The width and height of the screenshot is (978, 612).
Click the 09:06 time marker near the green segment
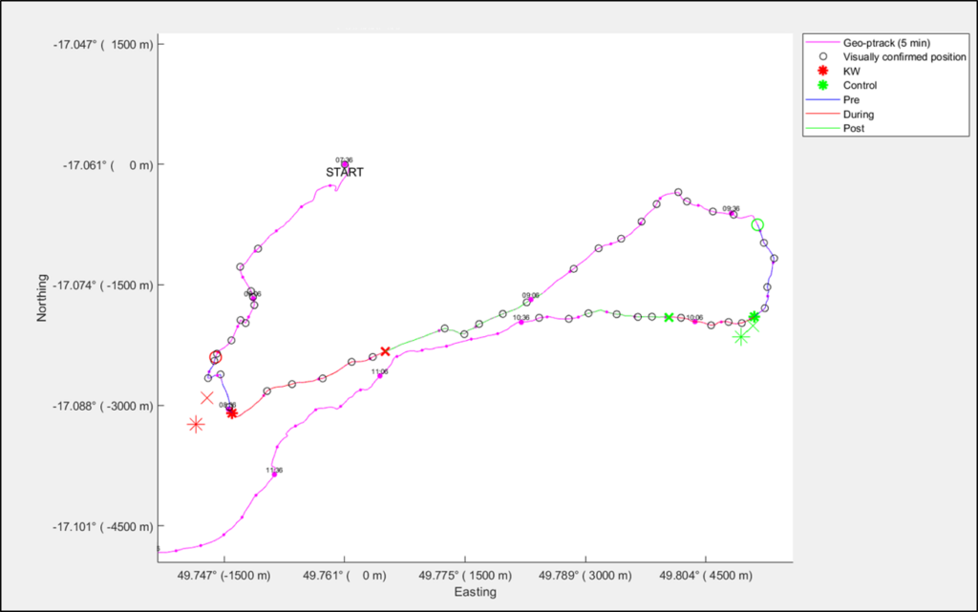[531, 300]
